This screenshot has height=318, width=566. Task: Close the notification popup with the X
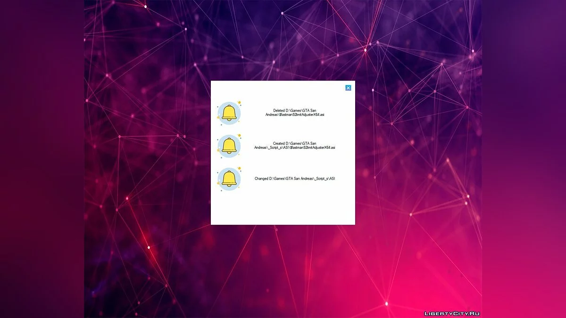tap(348, 88)
